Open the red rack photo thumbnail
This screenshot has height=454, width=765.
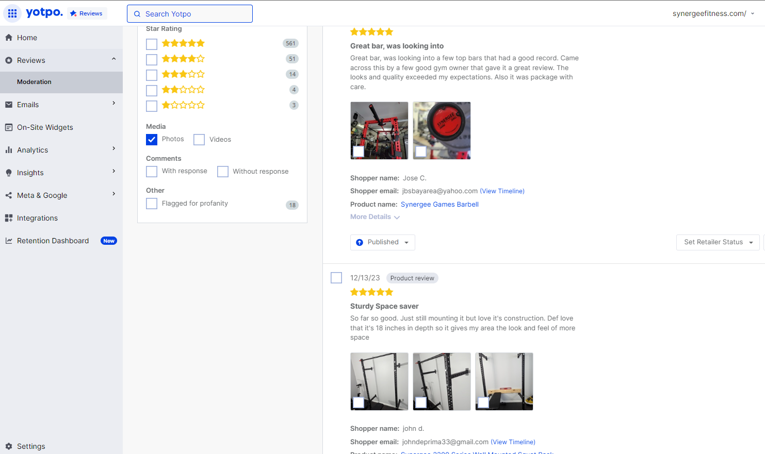point(379,130)
